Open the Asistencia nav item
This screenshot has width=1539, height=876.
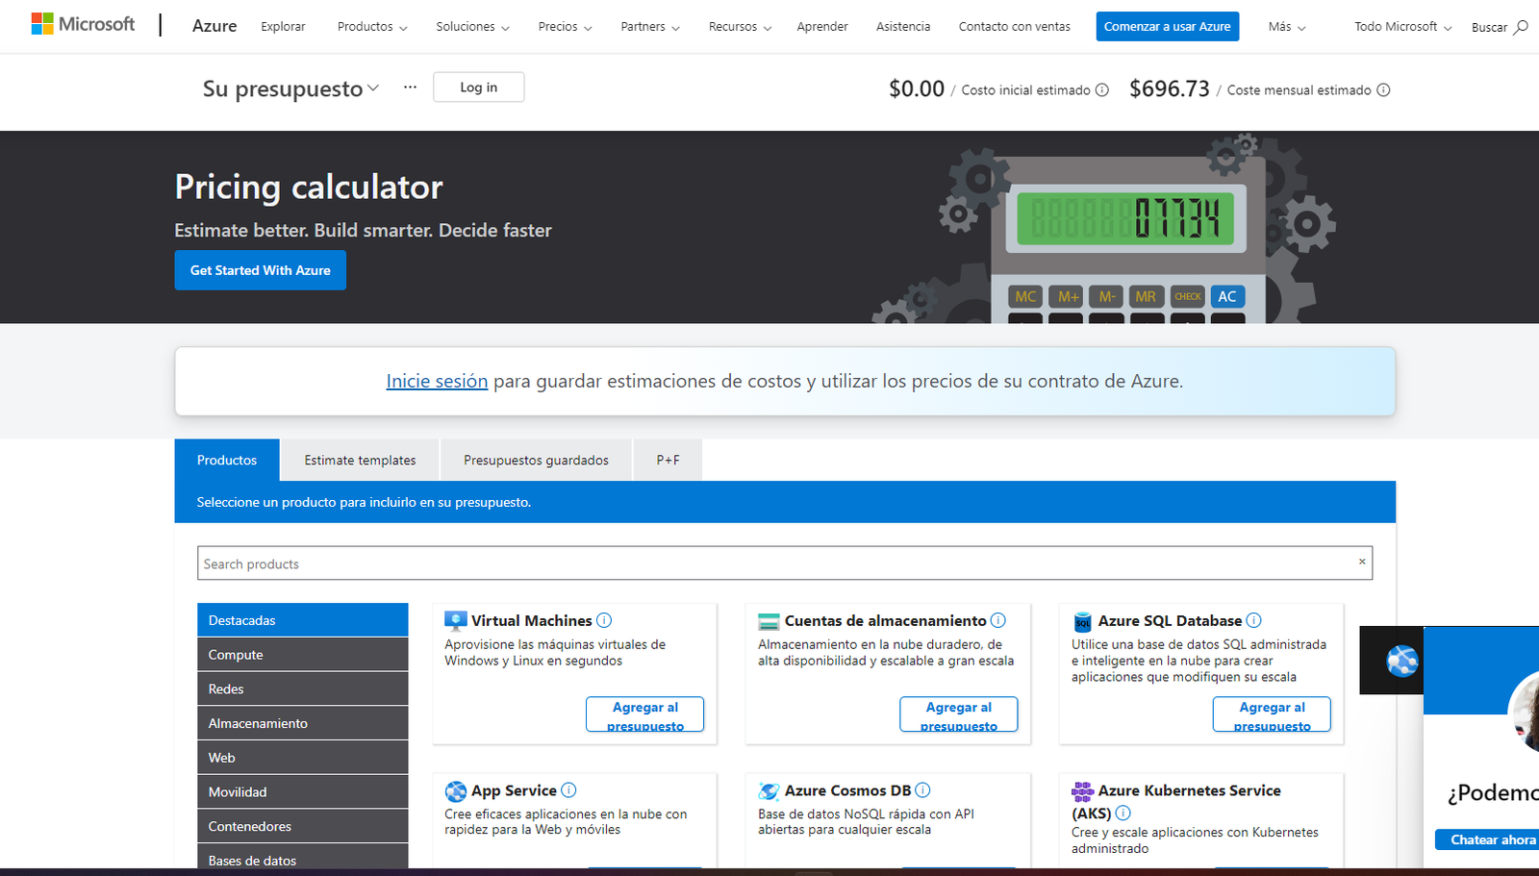tap(903, 27)
